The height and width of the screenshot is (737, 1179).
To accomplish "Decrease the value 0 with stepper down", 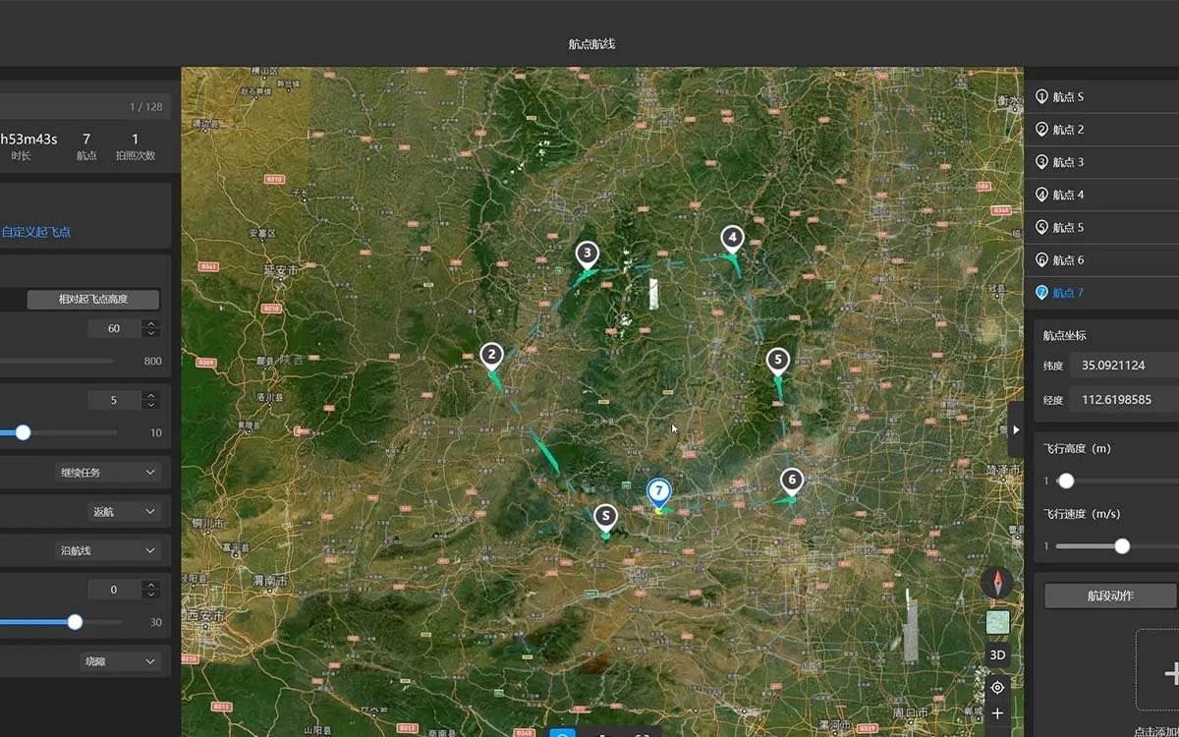I will (x=150, y=595).
